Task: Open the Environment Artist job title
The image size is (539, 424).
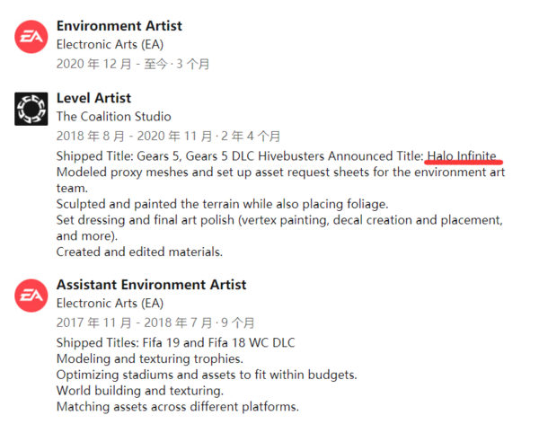Action: tap(119, 26)
